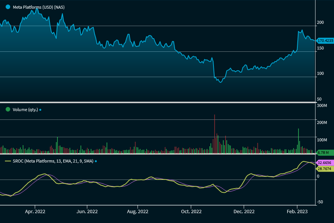Viewport: 334px width, 223px height.
Task: Click the green Volume legend circle icon
Action: pos(8,110)
